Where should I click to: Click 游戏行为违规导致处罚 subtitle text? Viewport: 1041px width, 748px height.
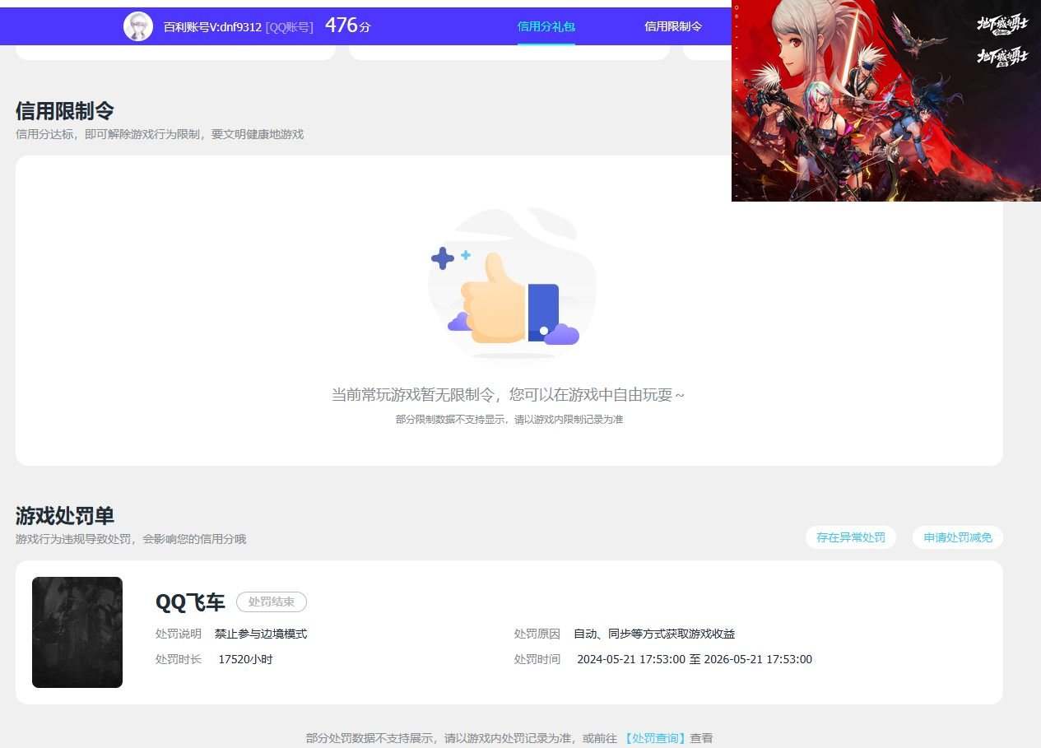131,539
